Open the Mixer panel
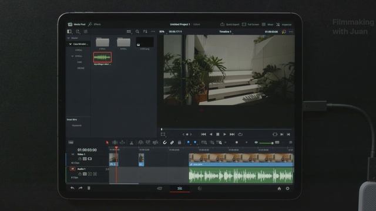The image size is (376, 211). (268, 25)
